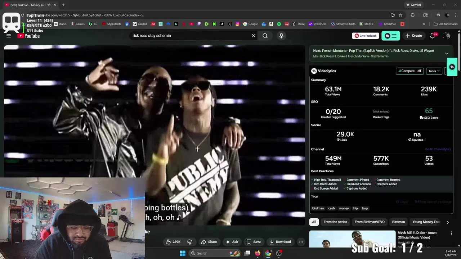This screenshot has height=259, width=461.
Task: Open taskbar clock showing 9:48 AM
Action: pyautogui.click(x=451, y=253)
